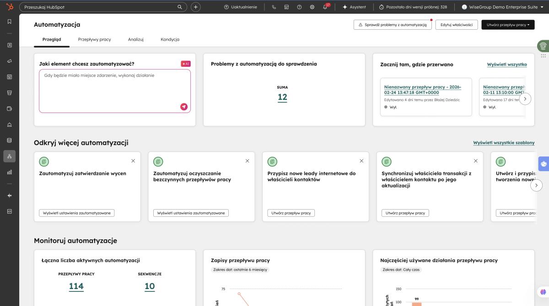This screenshot has width=549, height=306.
Task: Click 'Sprawdź problemy z automatyzacją' button
Action: coord(393,25)
